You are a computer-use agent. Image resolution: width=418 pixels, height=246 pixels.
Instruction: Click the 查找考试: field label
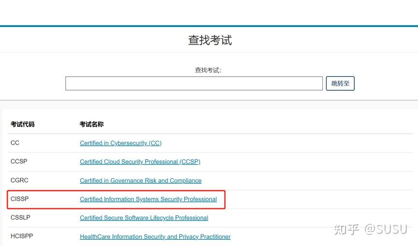click(208, 70)
